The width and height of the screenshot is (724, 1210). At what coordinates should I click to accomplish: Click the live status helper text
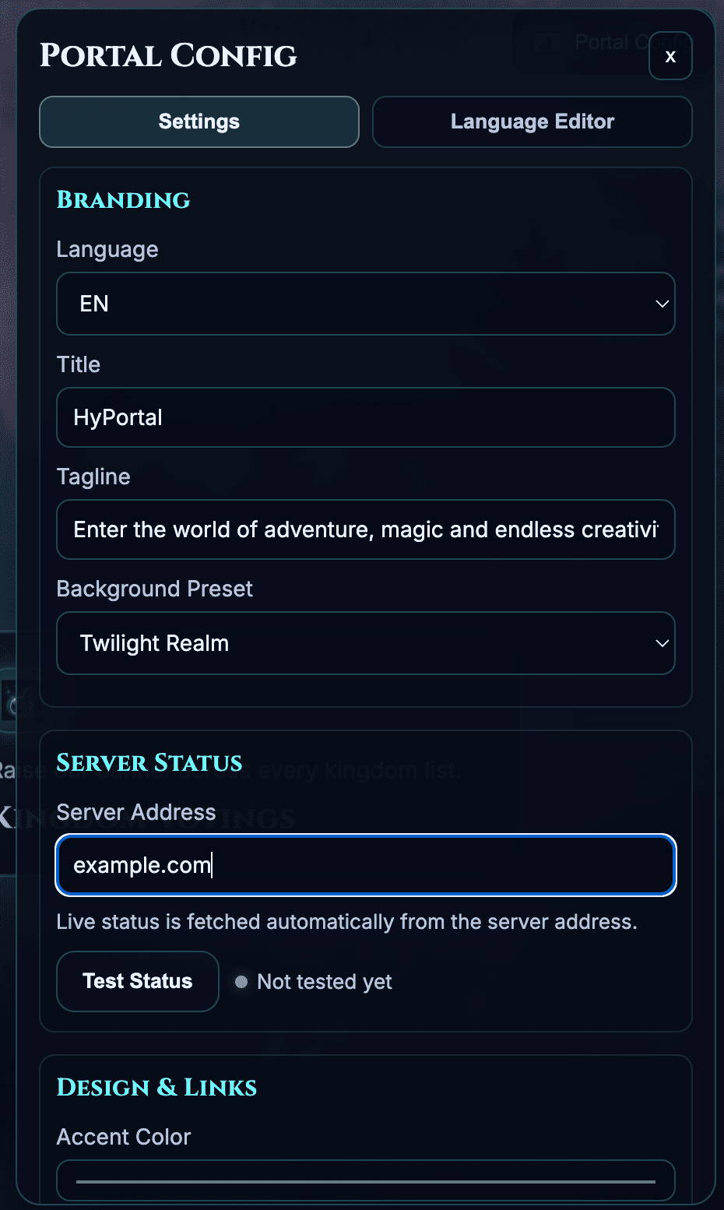click(x=346, y=922)
